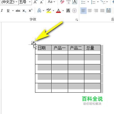Screen dimensions: 114x114
Task: Apply bullet list
Action: [84, 2]
